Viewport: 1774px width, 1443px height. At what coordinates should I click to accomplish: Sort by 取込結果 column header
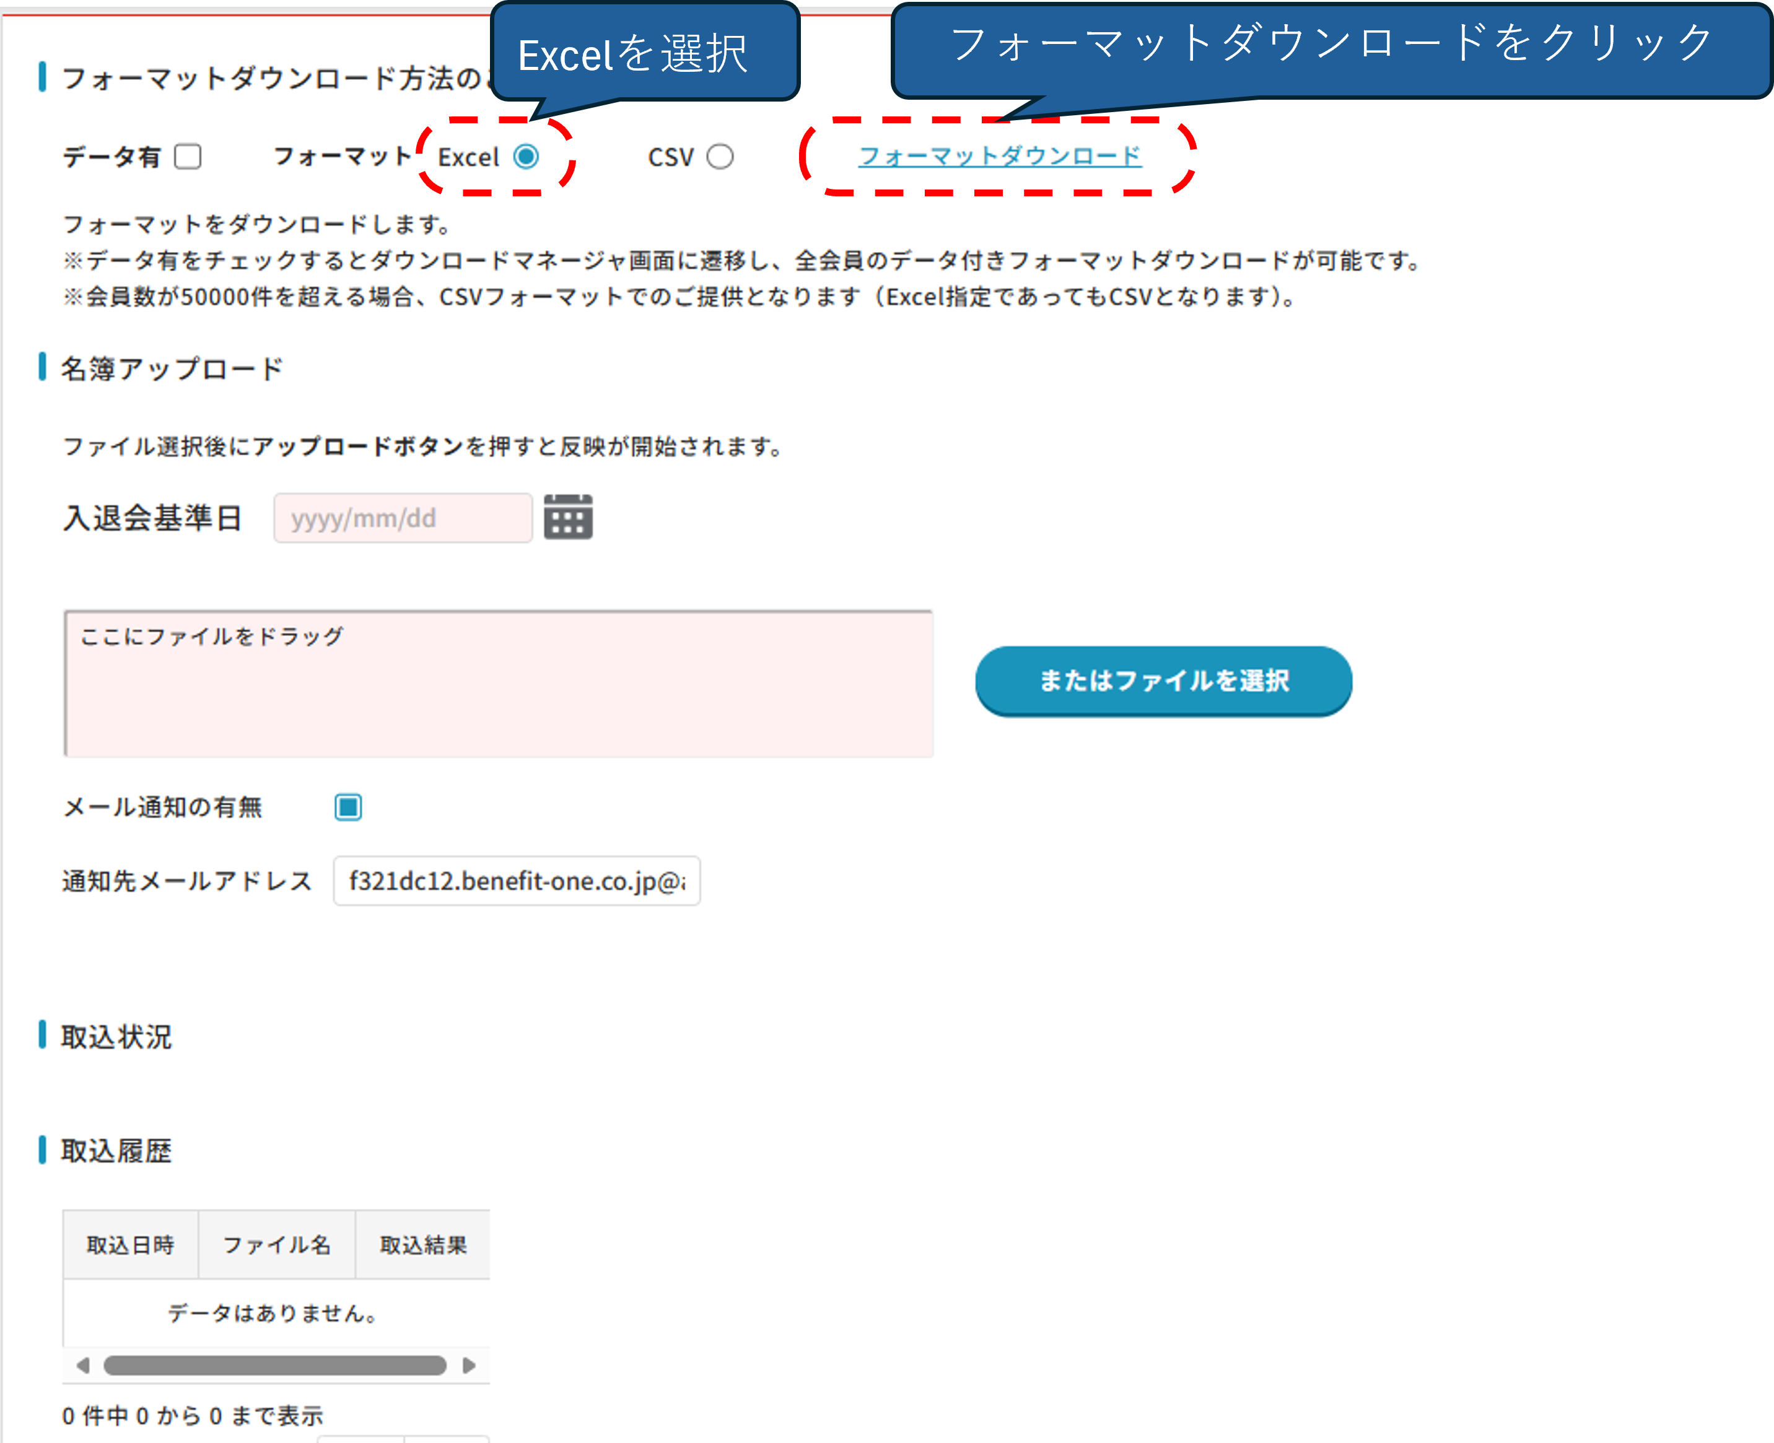(x=422, y=1244)
